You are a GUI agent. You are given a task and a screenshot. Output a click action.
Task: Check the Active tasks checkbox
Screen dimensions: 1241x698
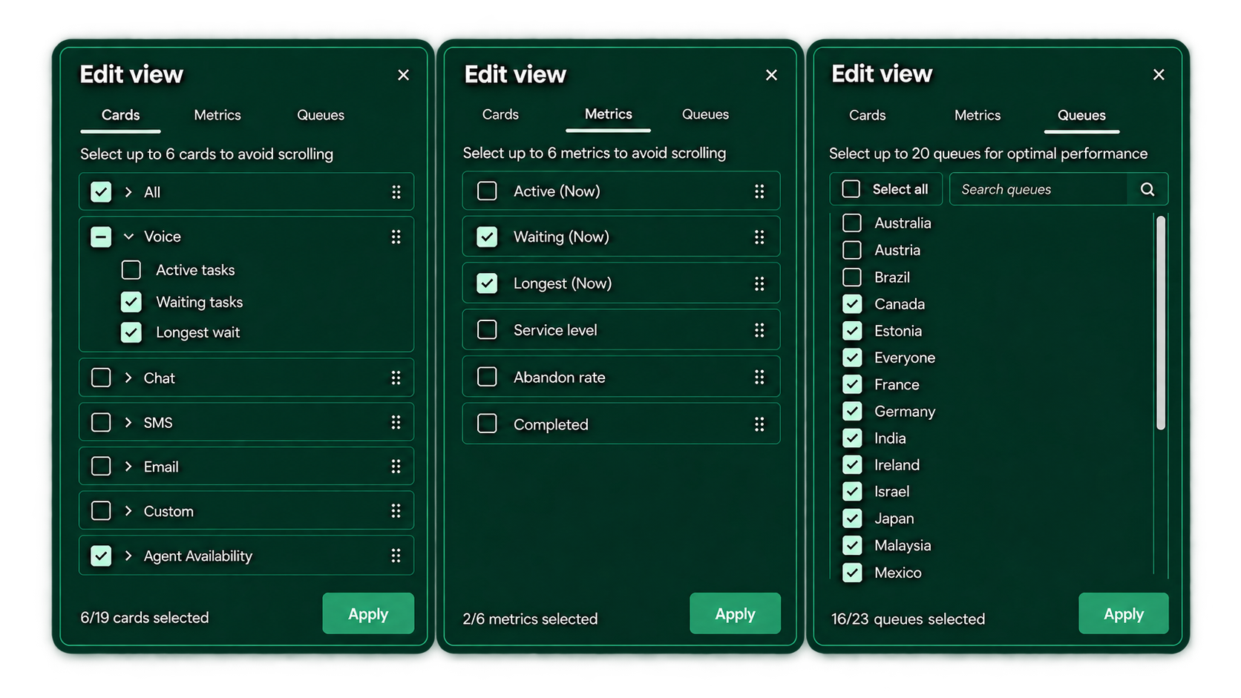(x=131, y=270)
